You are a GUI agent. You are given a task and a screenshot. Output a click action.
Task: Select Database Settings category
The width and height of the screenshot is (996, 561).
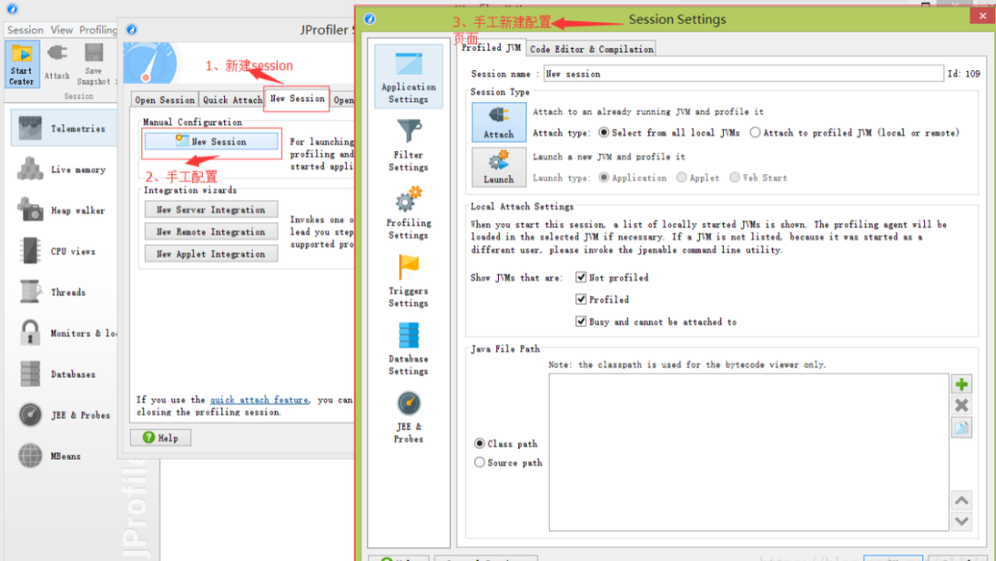(409, 349)
